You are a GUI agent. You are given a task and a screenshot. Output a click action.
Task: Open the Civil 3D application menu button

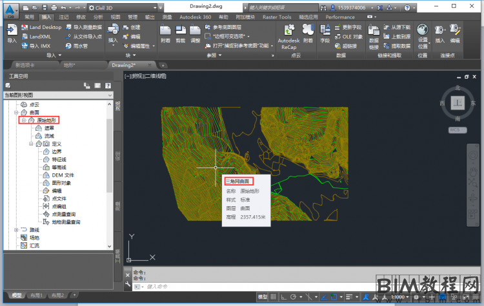(x=11, y=10)
